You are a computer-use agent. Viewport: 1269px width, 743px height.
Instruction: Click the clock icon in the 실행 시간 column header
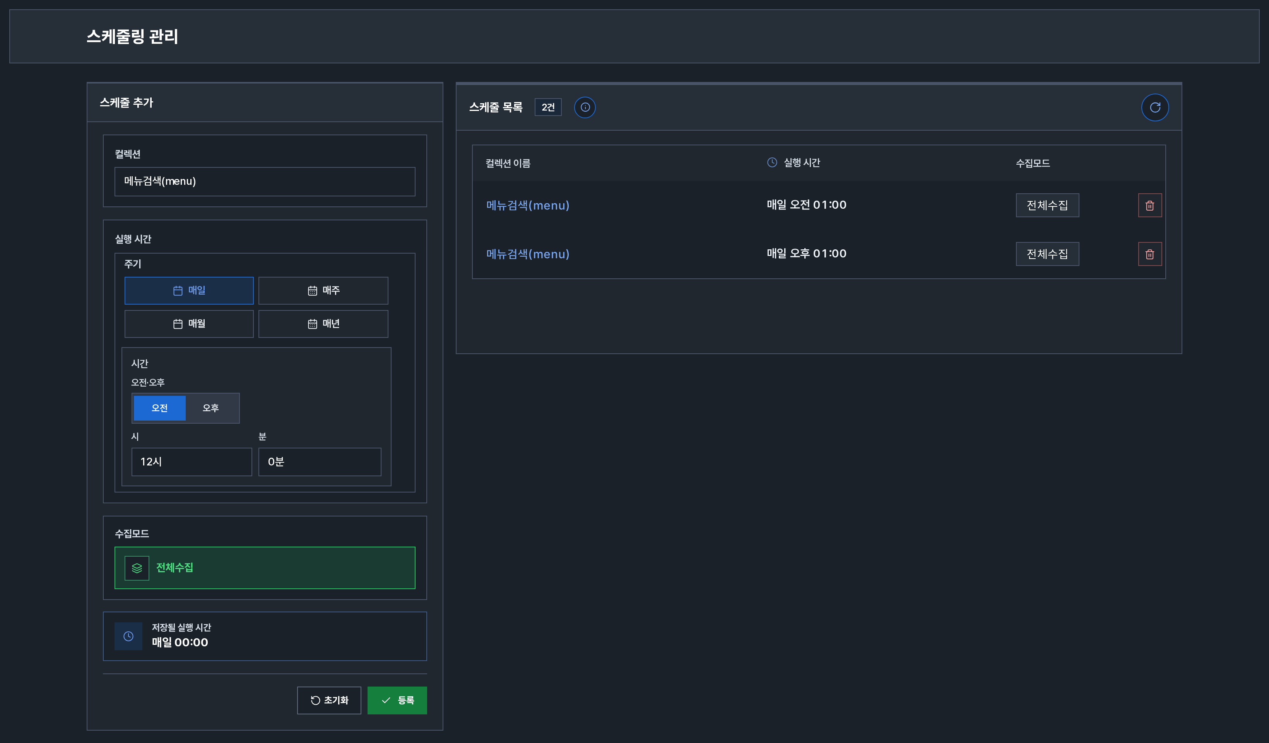(x=771, y=162)
